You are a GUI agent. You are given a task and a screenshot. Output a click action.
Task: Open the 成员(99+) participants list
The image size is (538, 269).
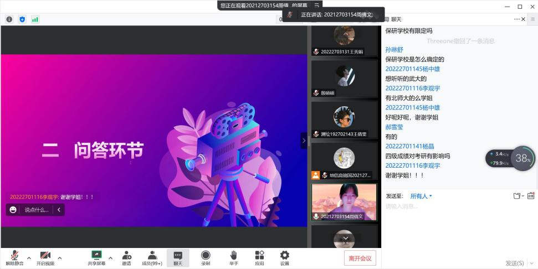(152, 257)
